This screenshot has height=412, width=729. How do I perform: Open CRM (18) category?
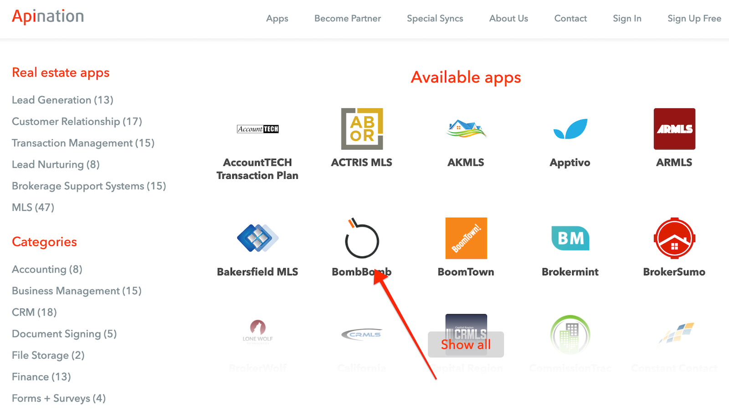click(34, 312)
